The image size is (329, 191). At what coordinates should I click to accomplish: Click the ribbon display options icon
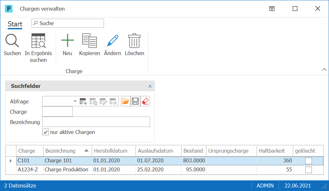coord(272,9)
